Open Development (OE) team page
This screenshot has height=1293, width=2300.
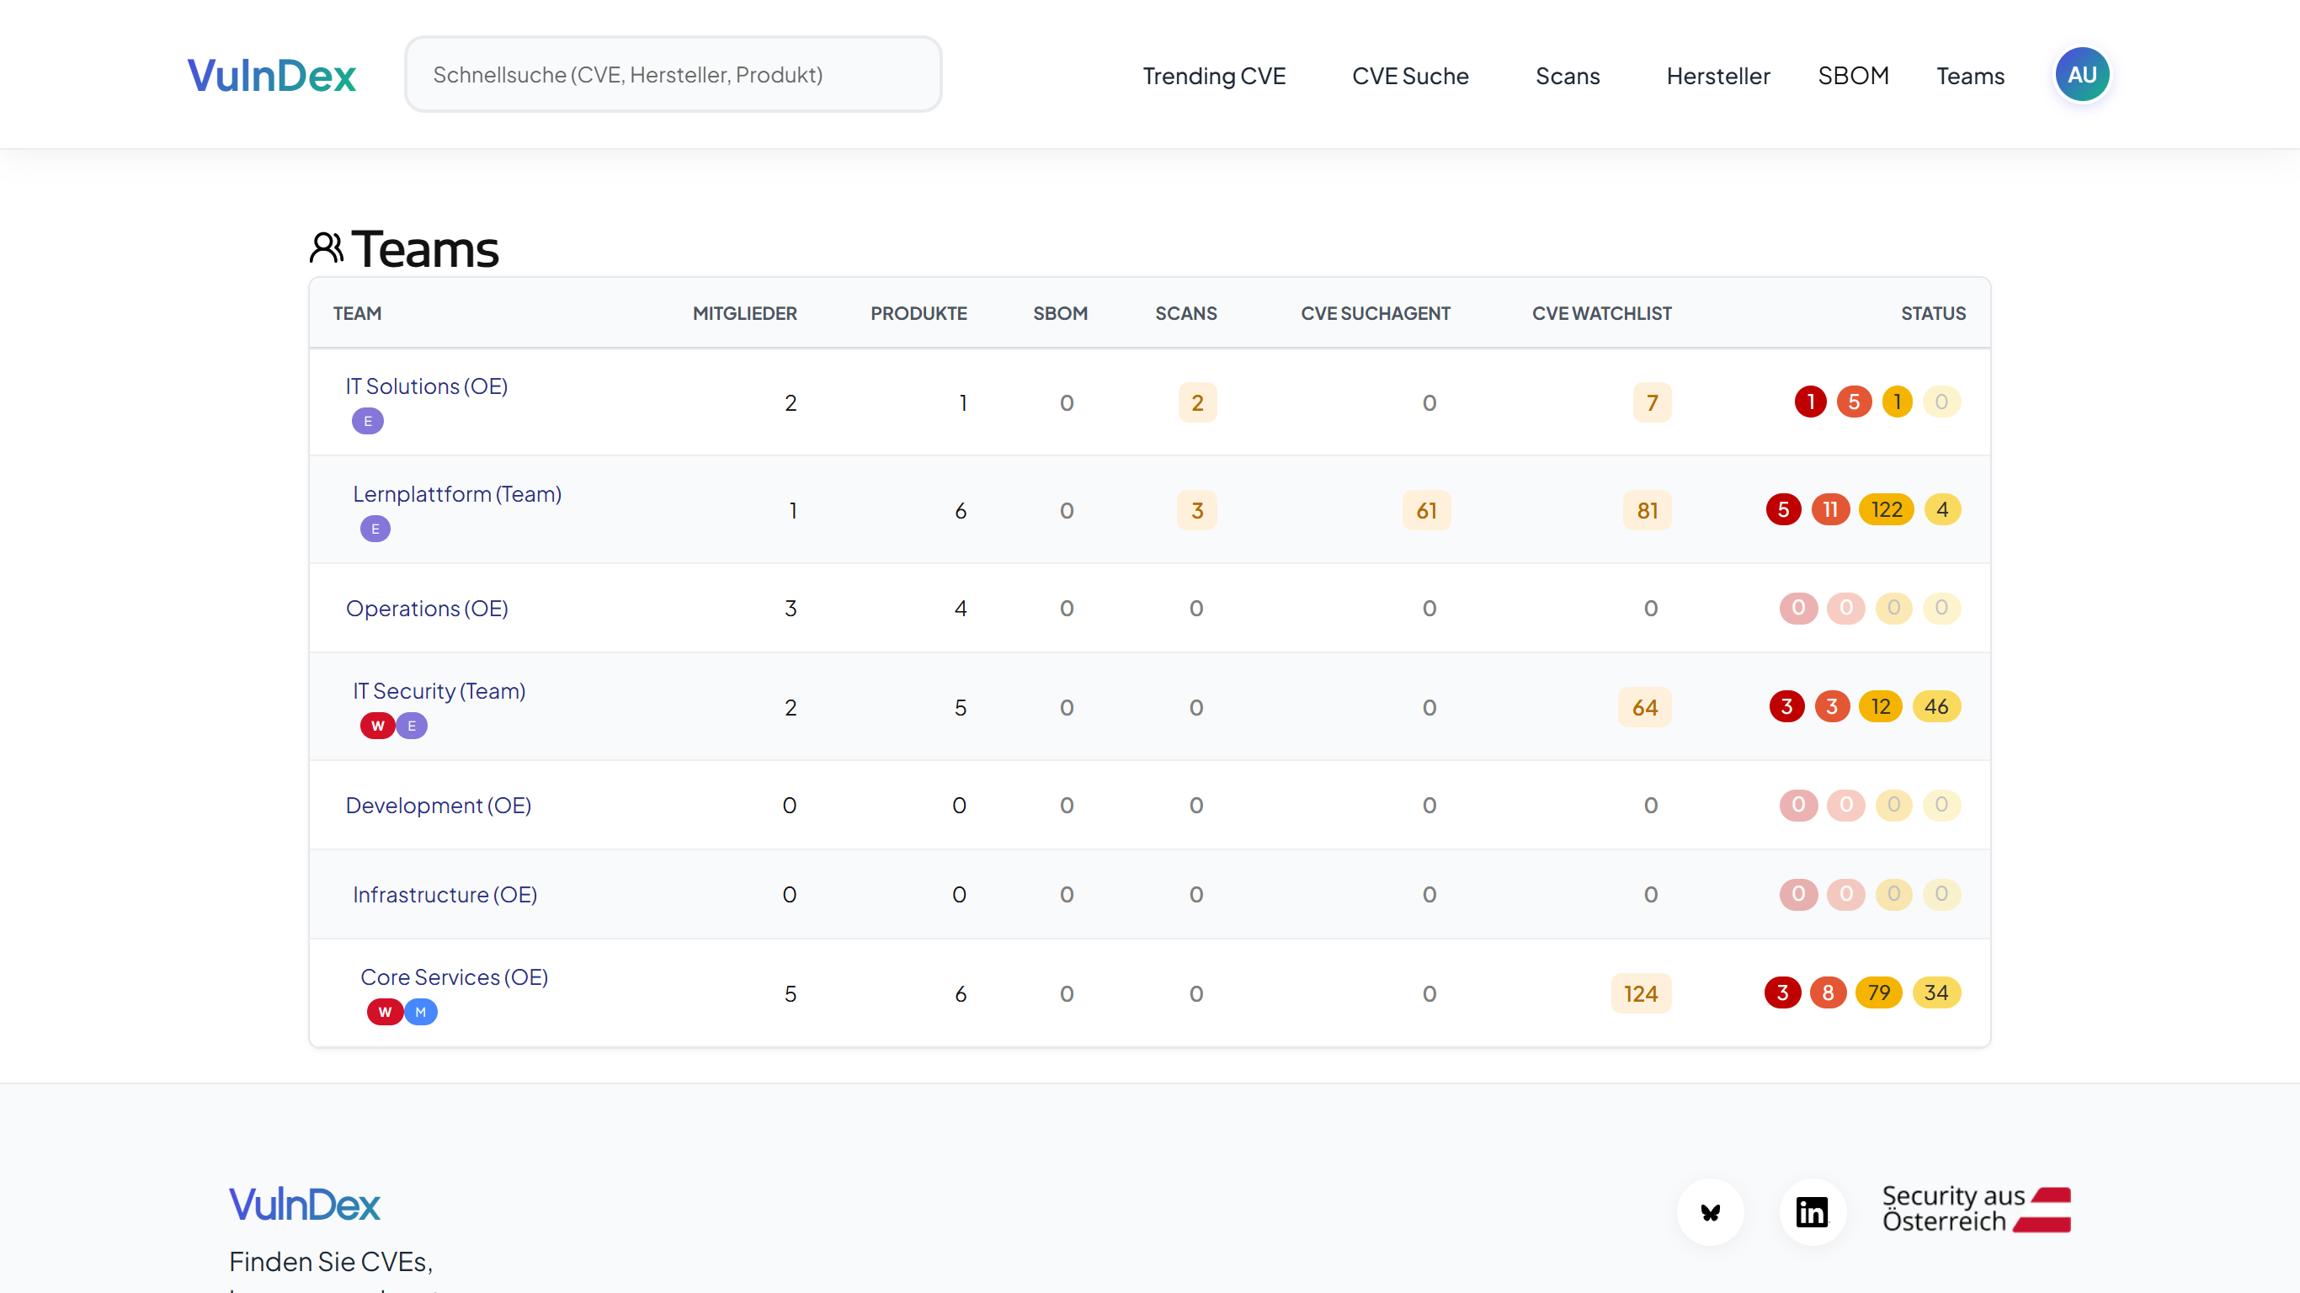pyautogui.click(x=438, y=806)
